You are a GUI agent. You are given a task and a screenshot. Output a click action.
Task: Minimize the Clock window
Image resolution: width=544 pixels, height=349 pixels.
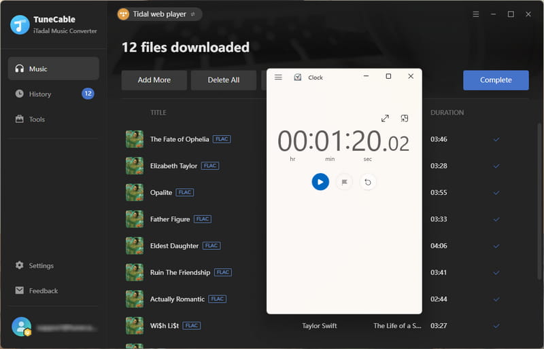point(366,76)
